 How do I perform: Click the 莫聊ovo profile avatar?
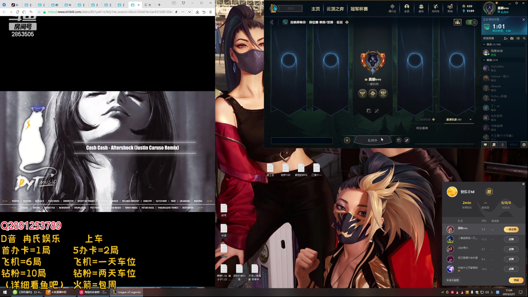point(490,9)
